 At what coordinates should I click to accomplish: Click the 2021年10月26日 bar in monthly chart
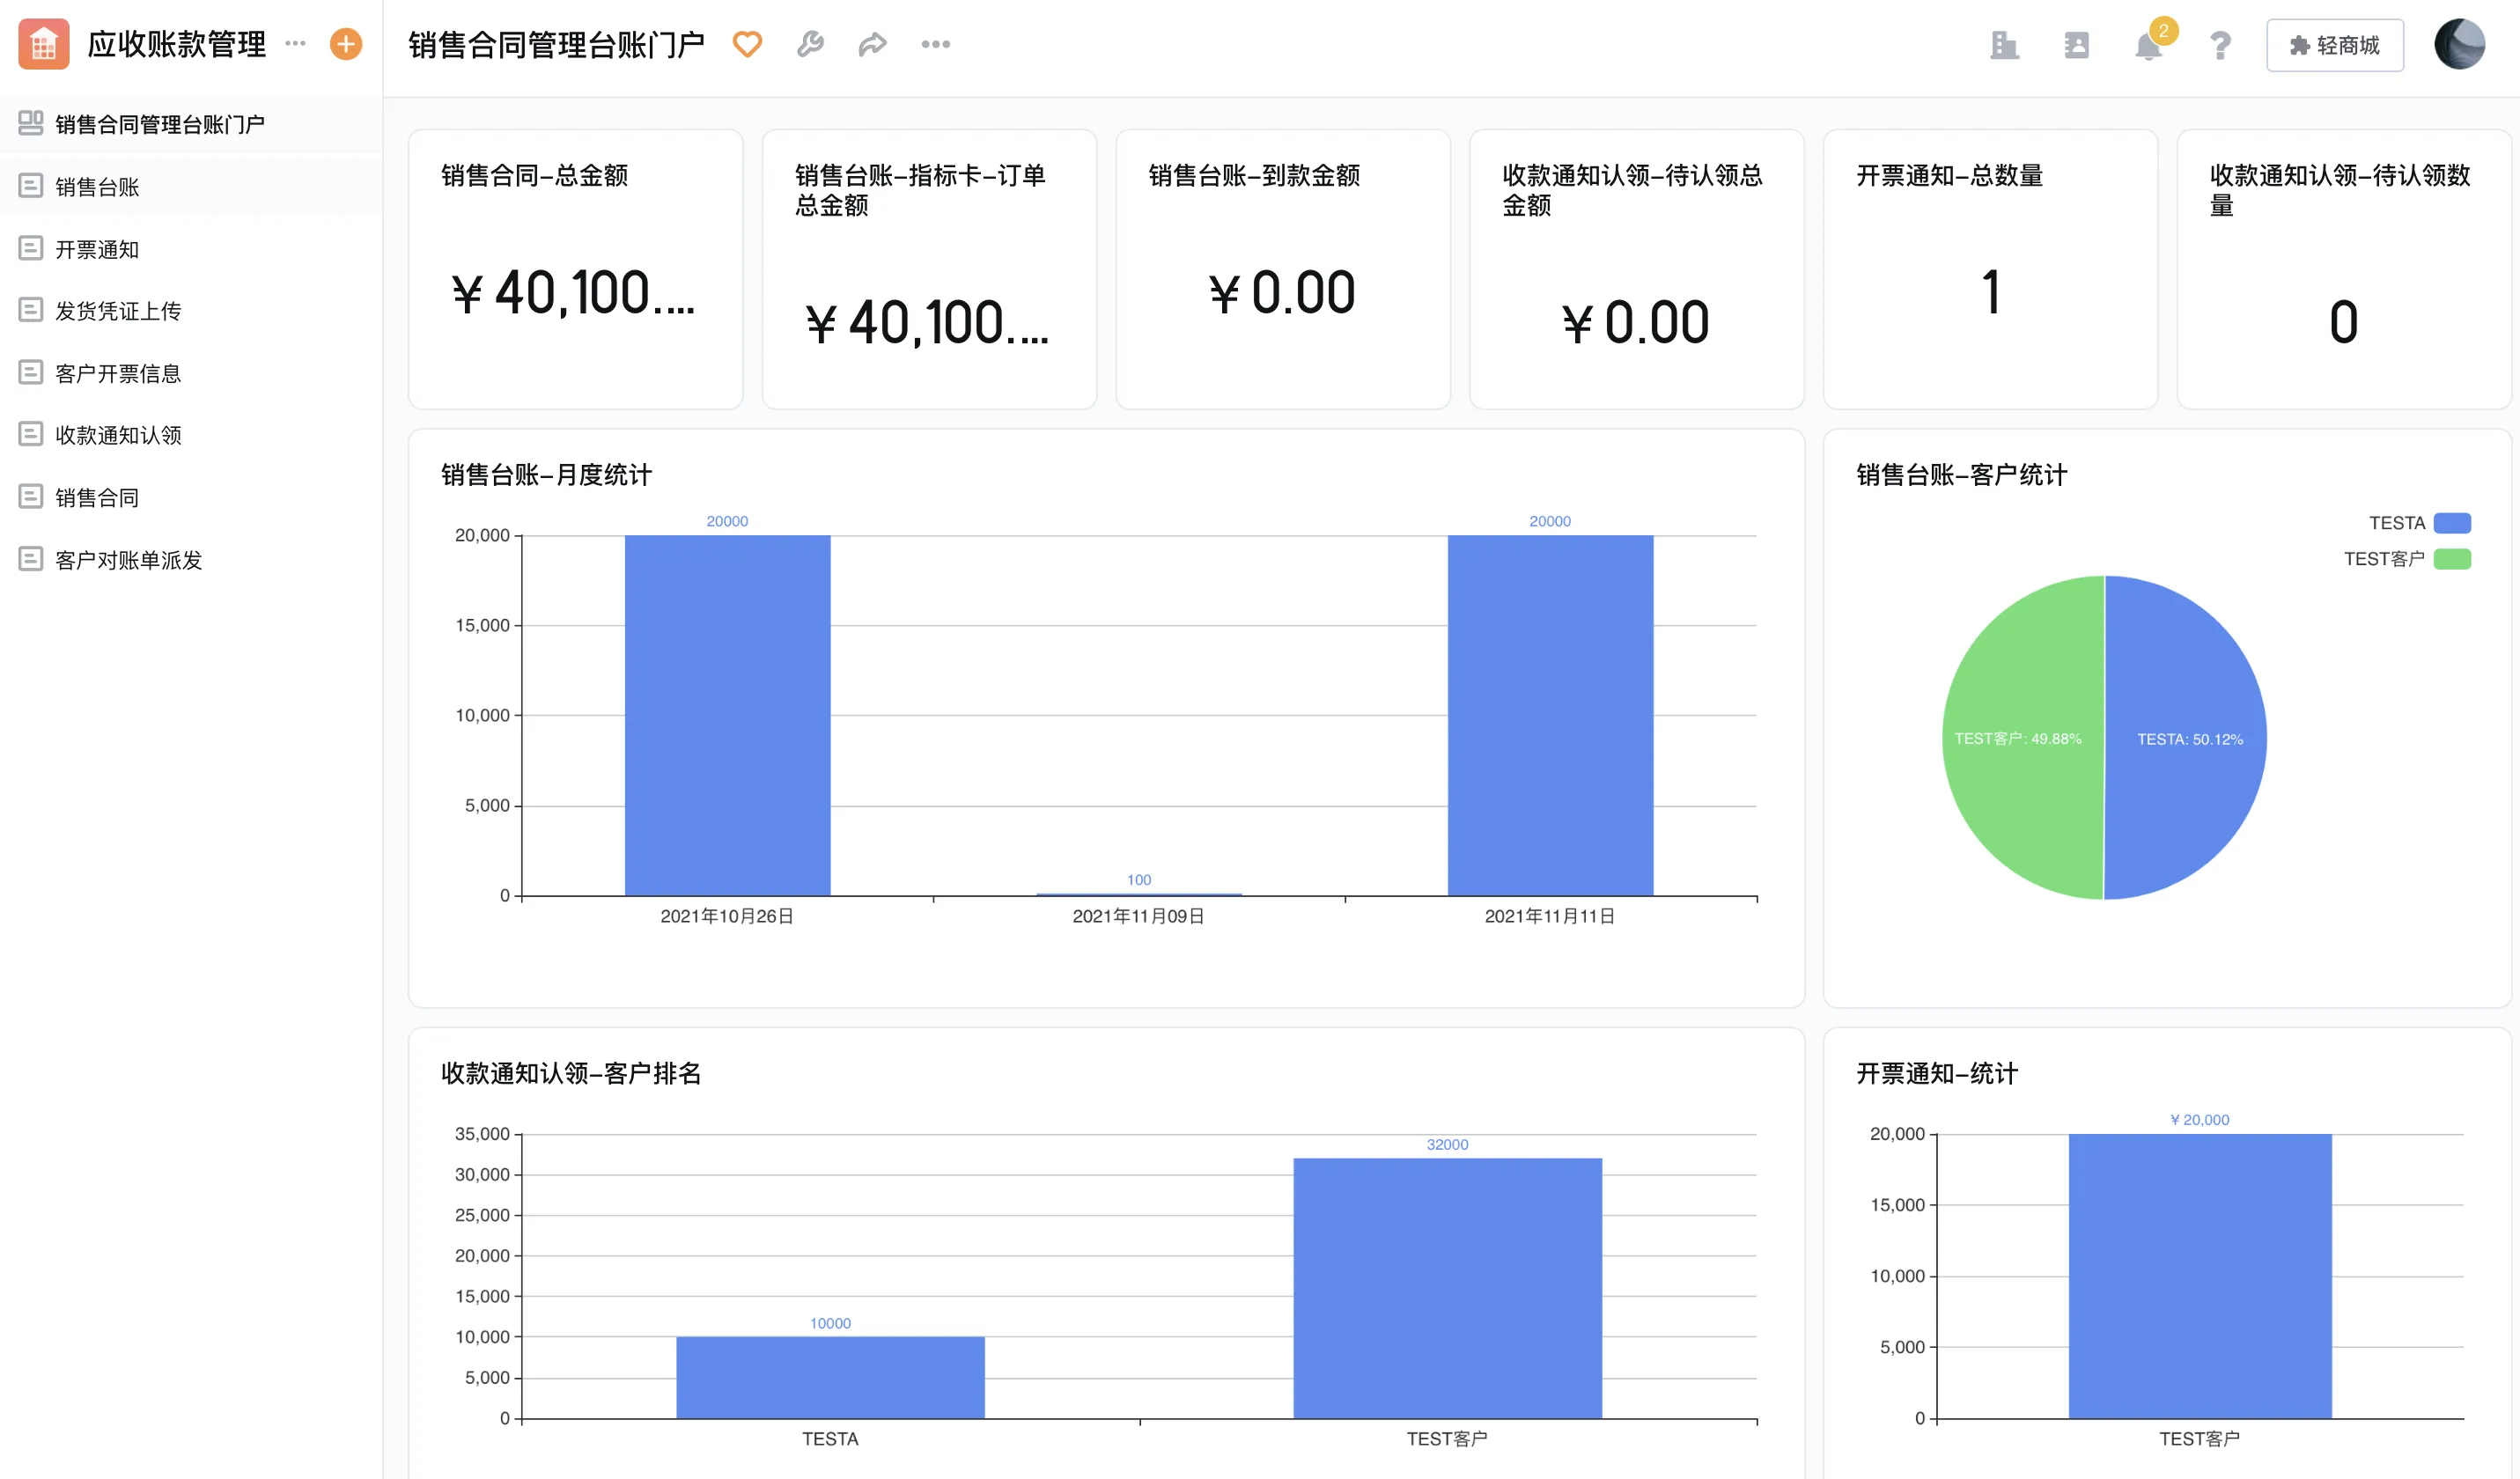(727, 715)
